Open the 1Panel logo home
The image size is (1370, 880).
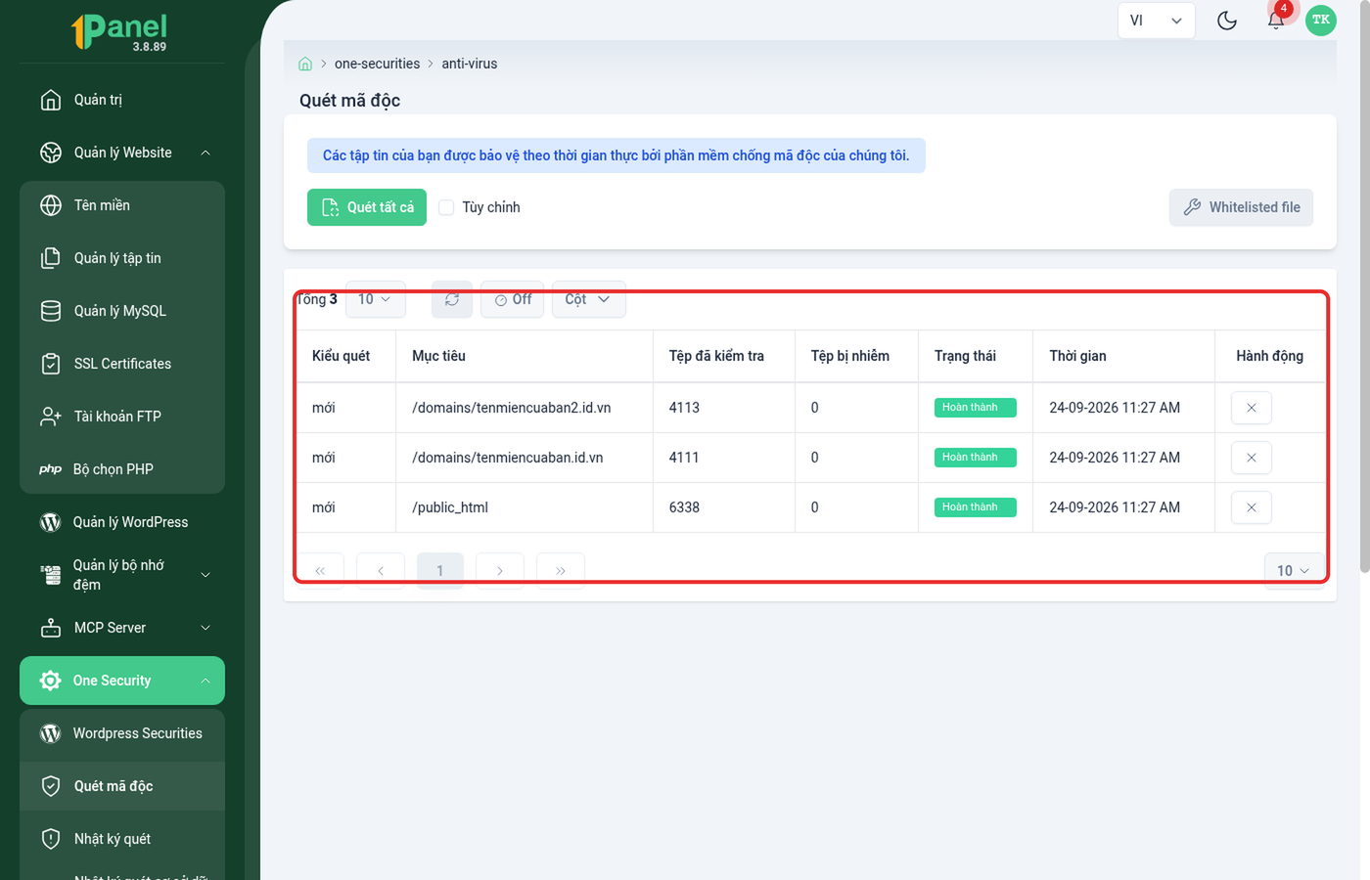[x=120, y=31]
